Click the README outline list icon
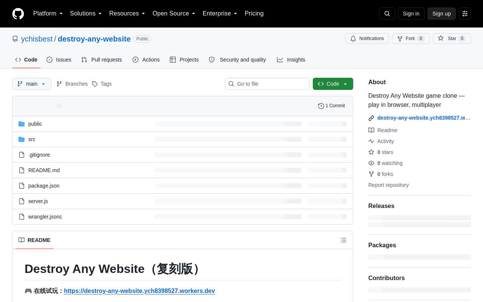The width and height of the screenshot is (483, 302). pos(343,240)
